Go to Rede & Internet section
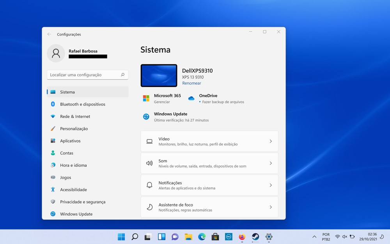390x244 pixels. click(x=75, y=116)
